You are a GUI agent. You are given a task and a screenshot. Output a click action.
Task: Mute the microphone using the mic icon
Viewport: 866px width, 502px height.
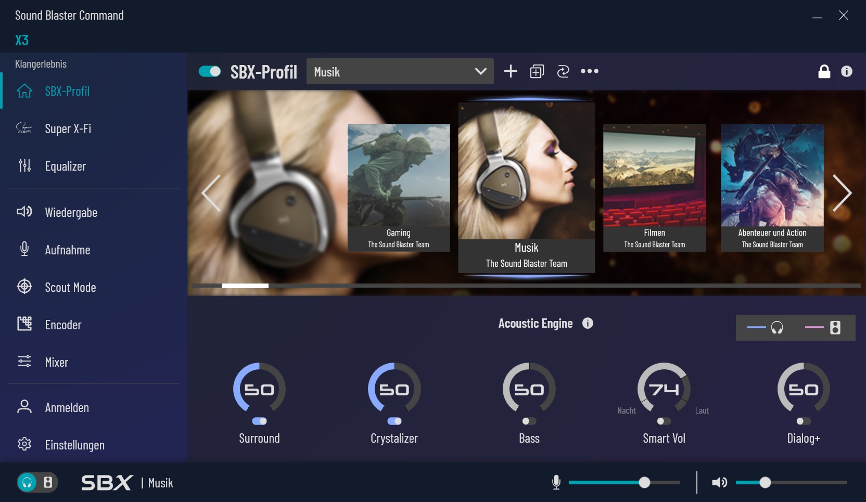(x=556, y=482)
